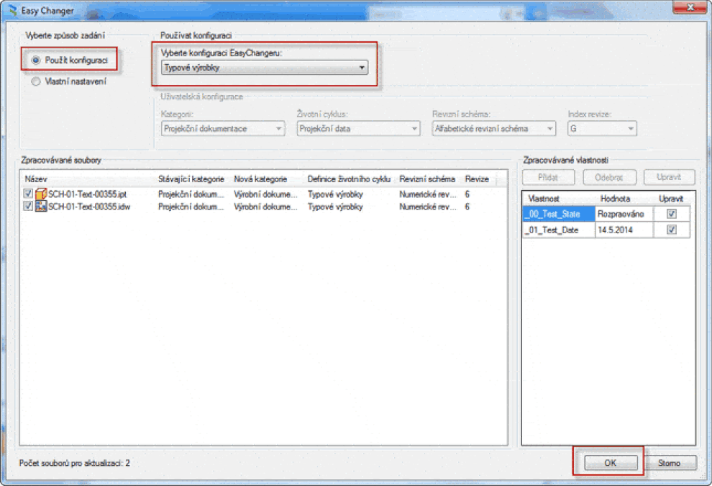Toggle Upravit checkbox for _00_Test_State
The image size is (712, 486).
tap(671, 214)
